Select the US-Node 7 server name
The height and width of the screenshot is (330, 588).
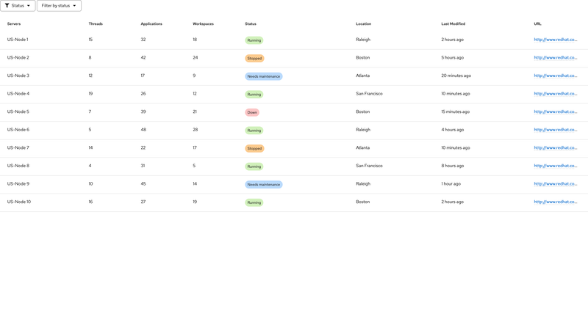coord(18,148)
